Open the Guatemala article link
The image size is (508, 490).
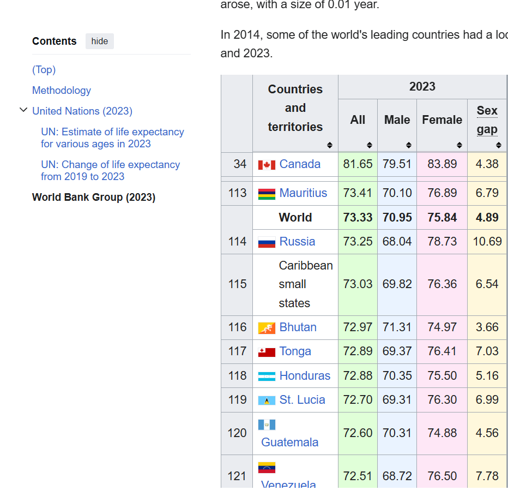(289, 443)
